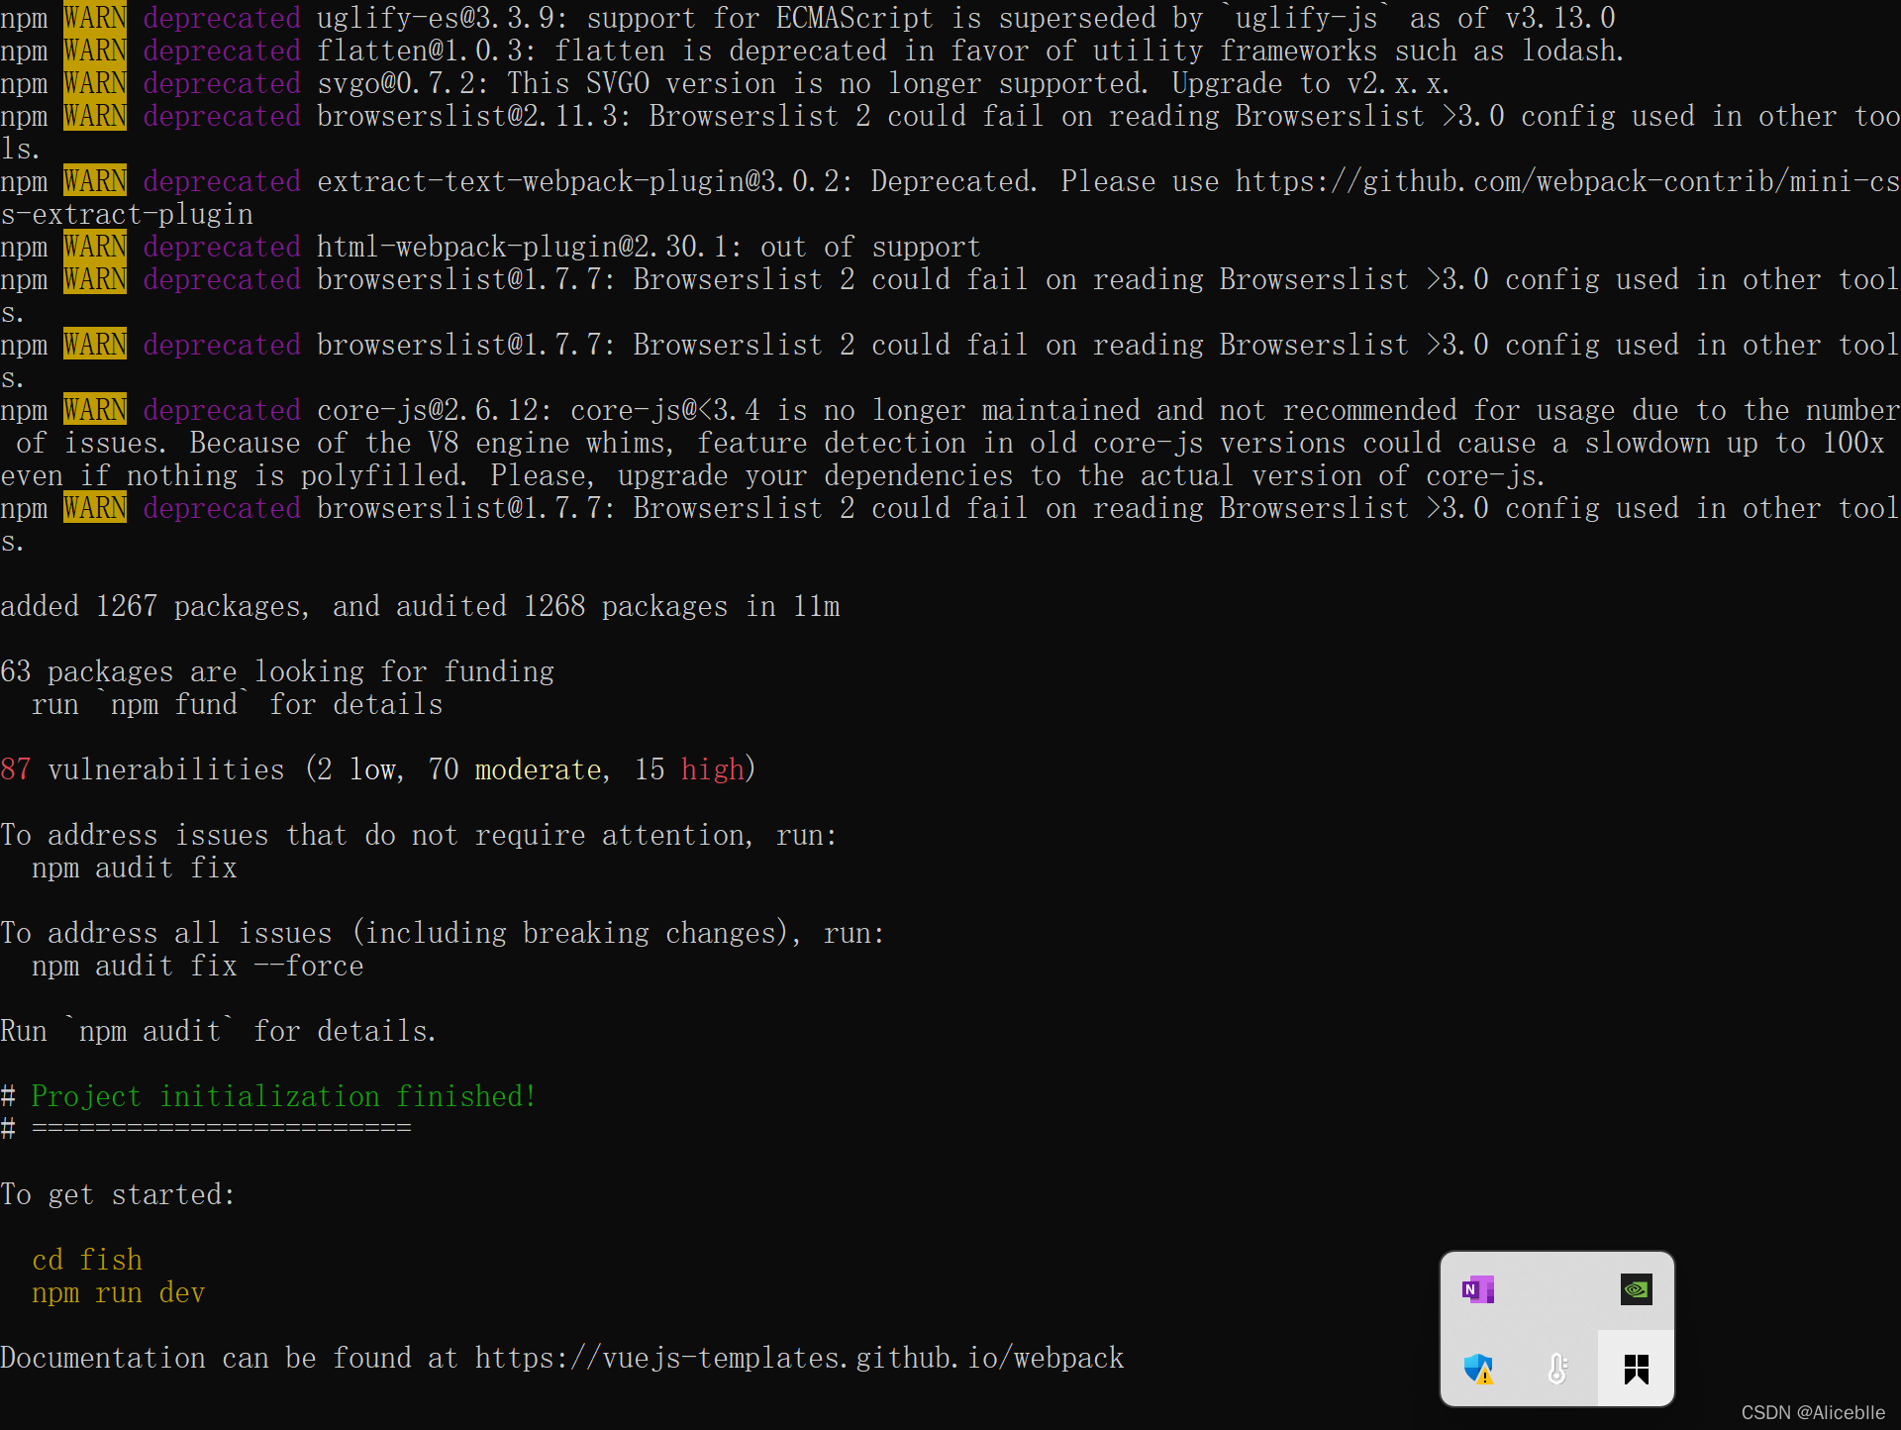Click the red '87' vulnerabilities count
This screenshot has width=1901, height=1430.
click(16, 769)
